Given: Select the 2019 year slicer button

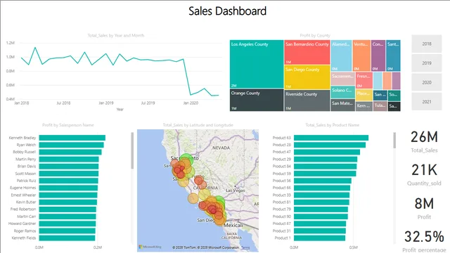Looking at the screenshot, I should pos(427,63).
